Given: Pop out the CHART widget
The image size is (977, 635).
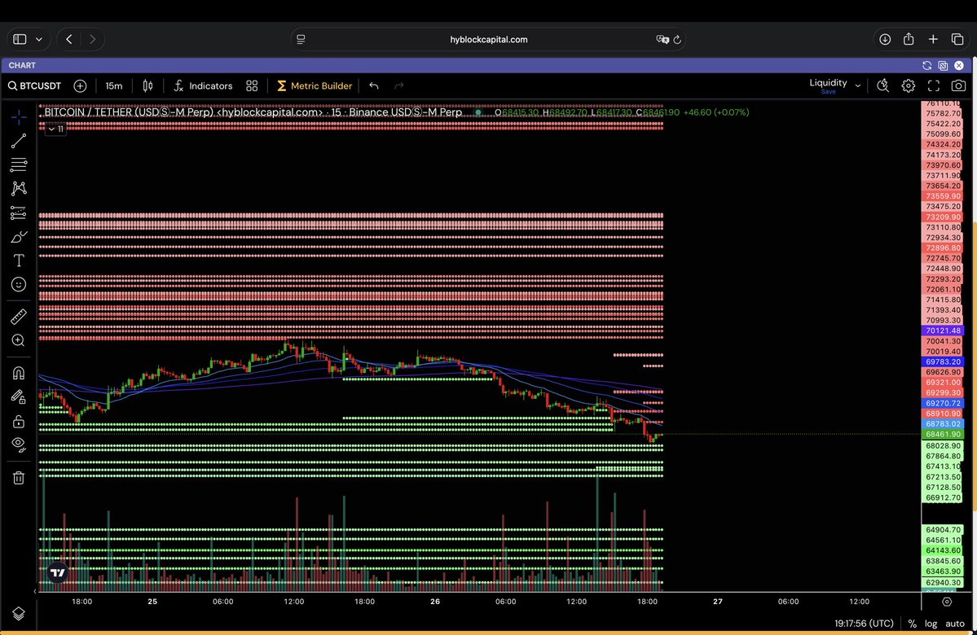Looking at the screenshot, I should click(943, 65).
